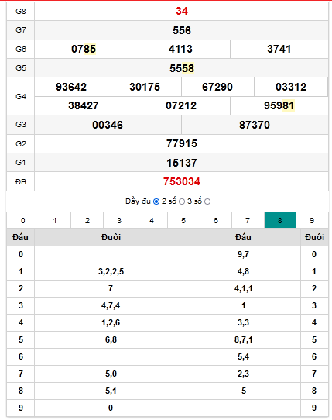The width and height of the screenshot is (332, 420).
Task: Switch to digit tab 3
Action: click(x=119, y=220)
